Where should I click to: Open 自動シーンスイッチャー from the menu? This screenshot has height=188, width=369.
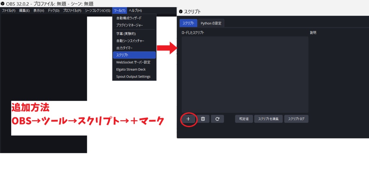pos(134,41)
